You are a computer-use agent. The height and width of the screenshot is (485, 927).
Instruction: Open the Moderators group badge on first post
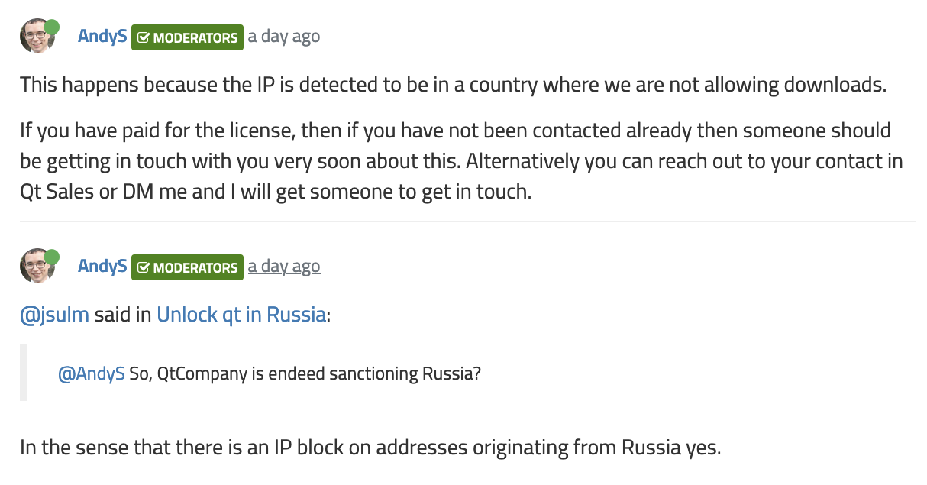(187, 37)
